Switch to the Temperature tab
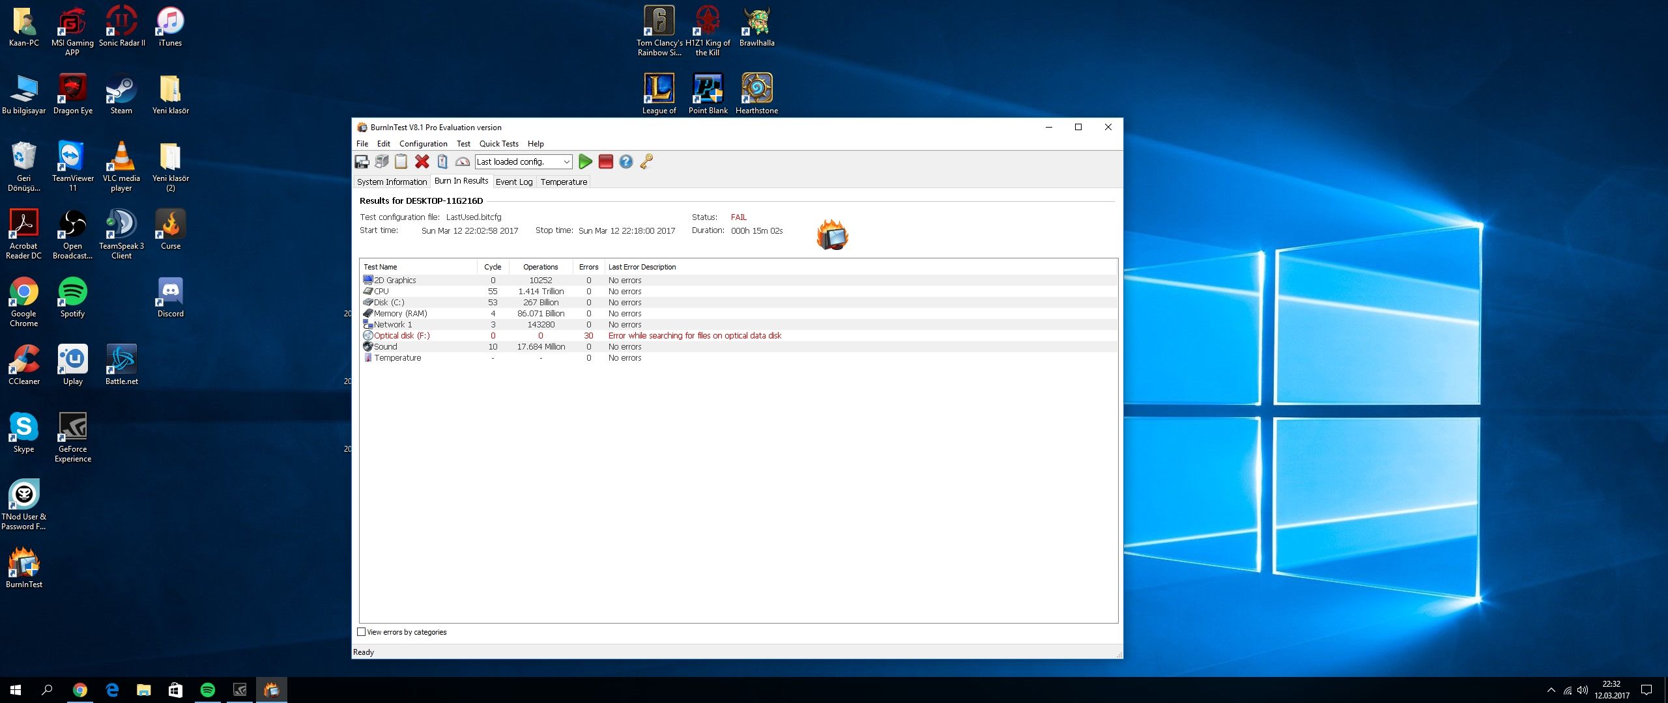The image size is (1668, 703). click(564, 182)
